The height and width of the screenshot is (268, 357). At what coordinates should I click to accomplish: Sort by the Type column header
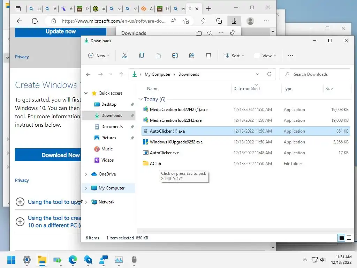pyautogui.click(x=288, y=89)
